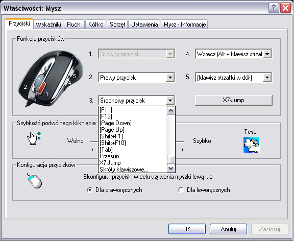Confirm with the OK button
Screen dimensions: 294x241
187,229
